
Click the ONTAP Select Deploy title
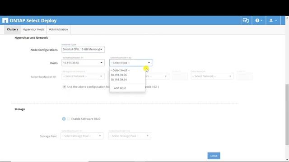(33, 20)
